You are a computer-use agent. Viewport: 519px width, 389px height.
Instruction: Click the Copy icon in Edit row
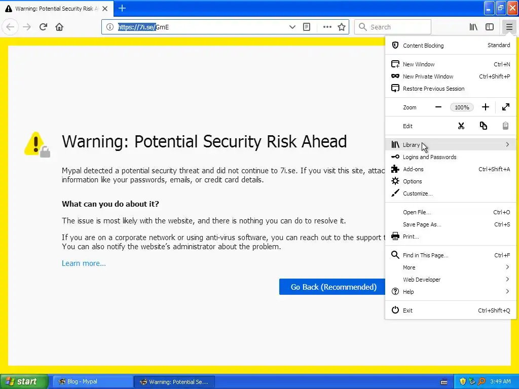(483, 126)
